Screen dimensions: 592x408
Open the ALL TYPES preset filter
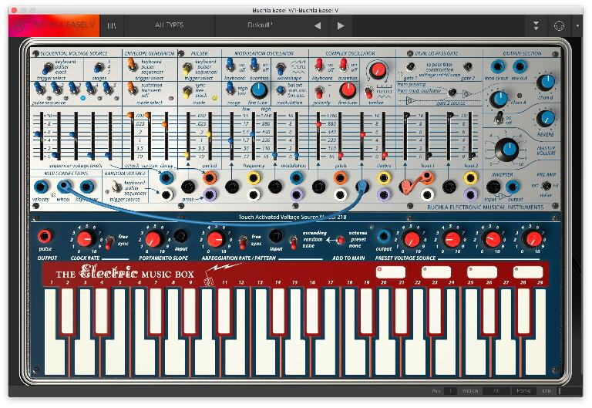click(x=169, y=25)
